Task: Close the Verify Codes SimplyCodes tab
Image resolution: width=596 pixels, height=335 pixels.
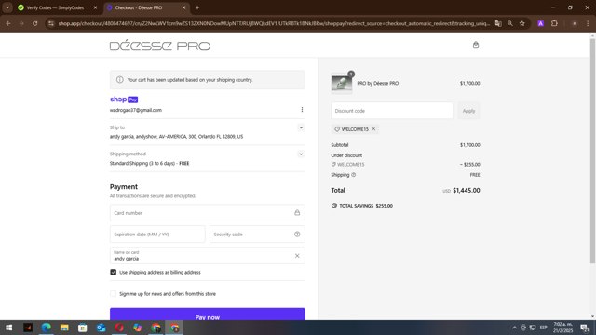Action: (x=95, y=7)
